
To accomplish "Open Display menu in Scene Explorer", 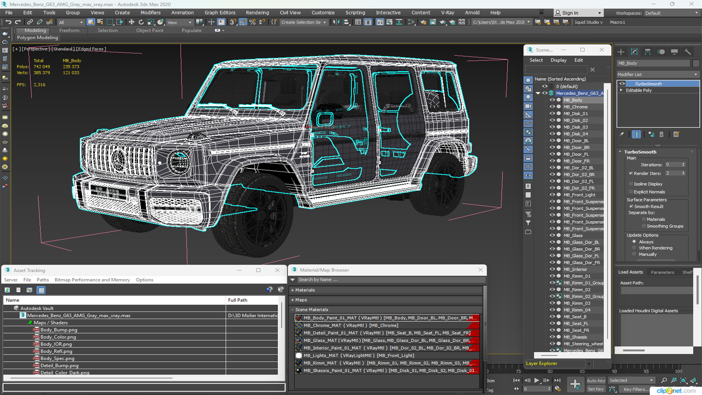I will coord(558,60).
